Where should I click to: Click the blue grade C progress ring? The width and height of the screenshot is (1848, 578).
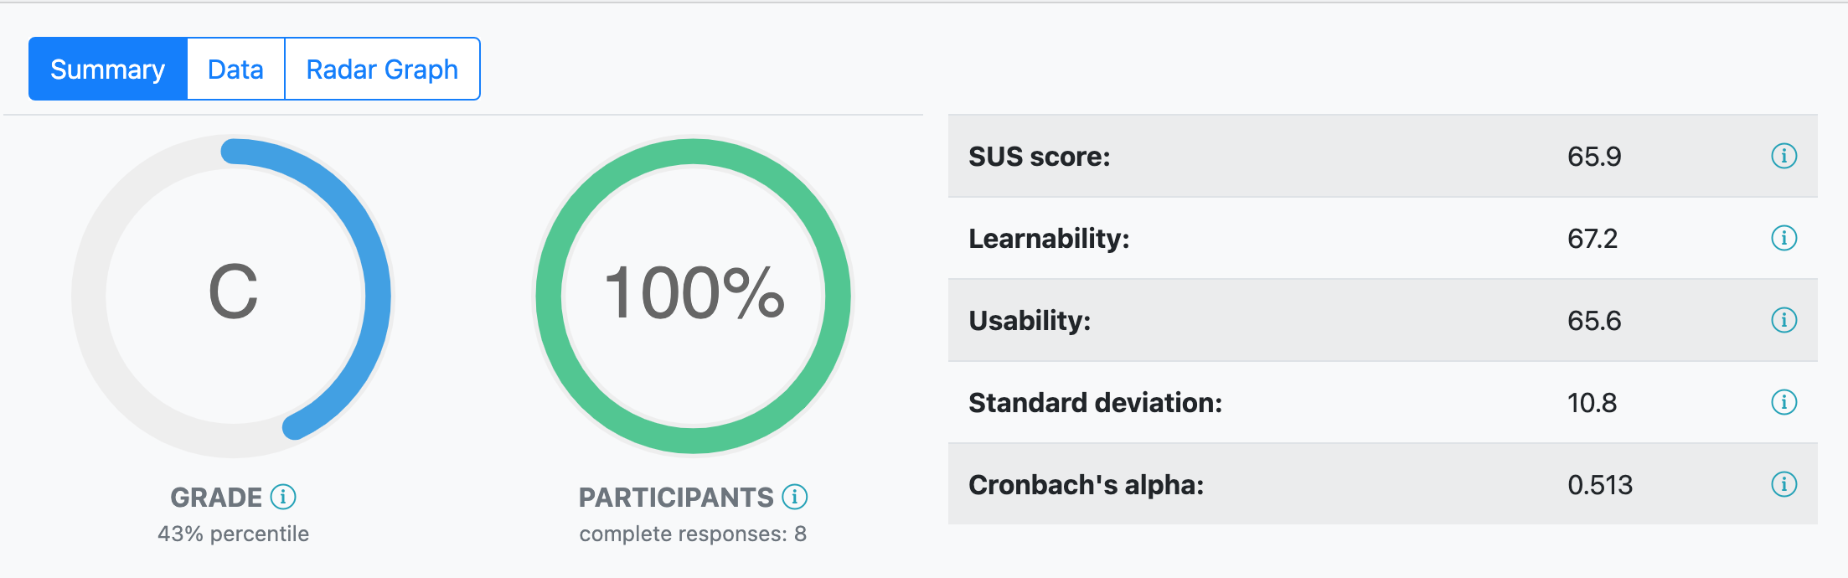[375, 293]
